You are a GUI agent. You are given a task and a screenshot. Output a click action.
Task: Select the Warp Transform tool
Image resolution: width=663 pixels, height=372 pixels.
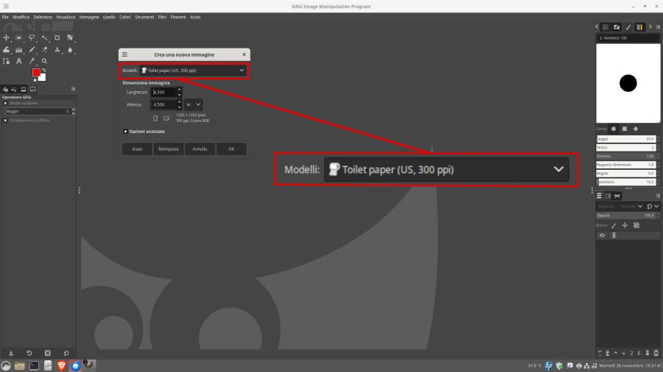click(x=6, y=50)
